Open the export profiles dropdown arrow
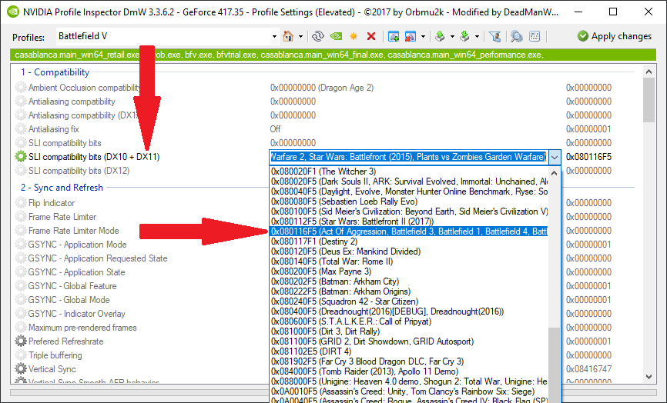The image size is (667, 403). [x=452, y=36]
